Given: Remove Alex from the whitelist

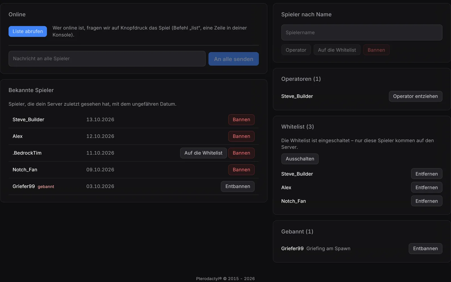Looking at the screenshot, I should (x=426, y=187).
